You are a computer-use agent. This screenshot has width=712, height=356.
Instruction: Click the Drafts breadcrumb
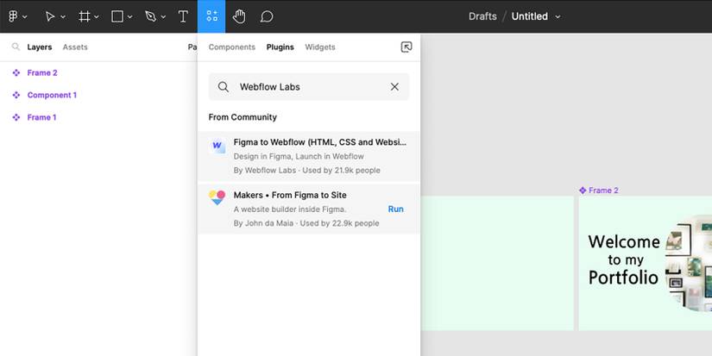tap(482, 16)
